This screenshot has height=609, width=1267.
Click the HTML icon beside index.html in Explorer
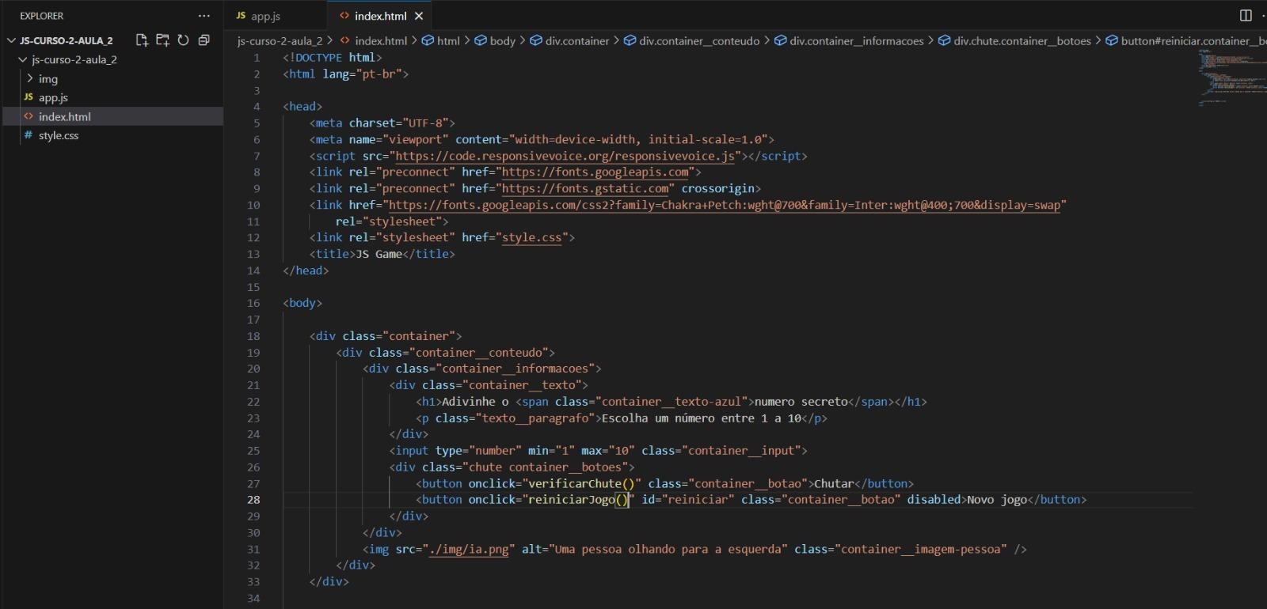click(x=29, y=116)
